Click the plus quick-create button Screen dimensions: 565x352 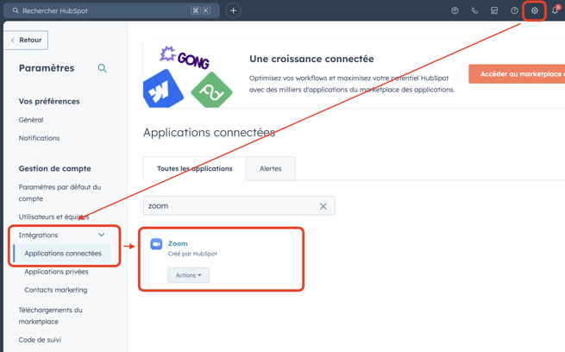(x=233, y=11)
